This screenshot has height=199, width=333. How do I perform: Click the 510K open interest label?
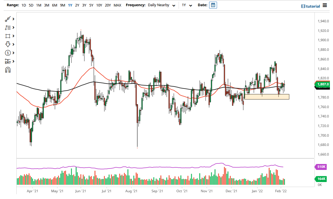pos(321,167)
